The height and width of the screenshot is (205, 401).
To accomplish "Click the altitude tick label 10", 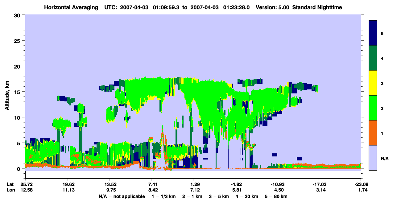I will tap(18, 117).
